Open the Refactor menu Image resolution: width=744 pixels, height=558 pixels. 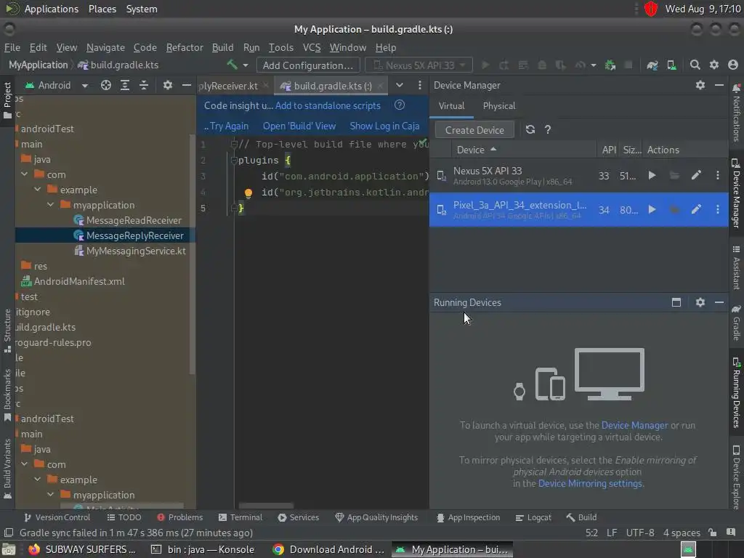184,47
